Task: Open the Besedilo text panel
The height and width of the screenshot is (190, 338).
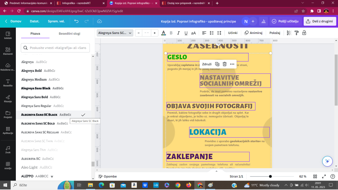Action: point(8,83)
